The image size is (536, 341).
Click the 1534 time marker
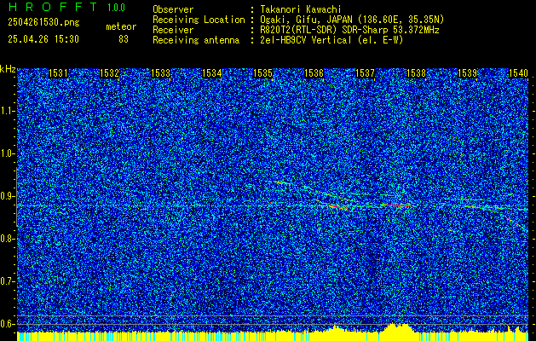point(211,73)
